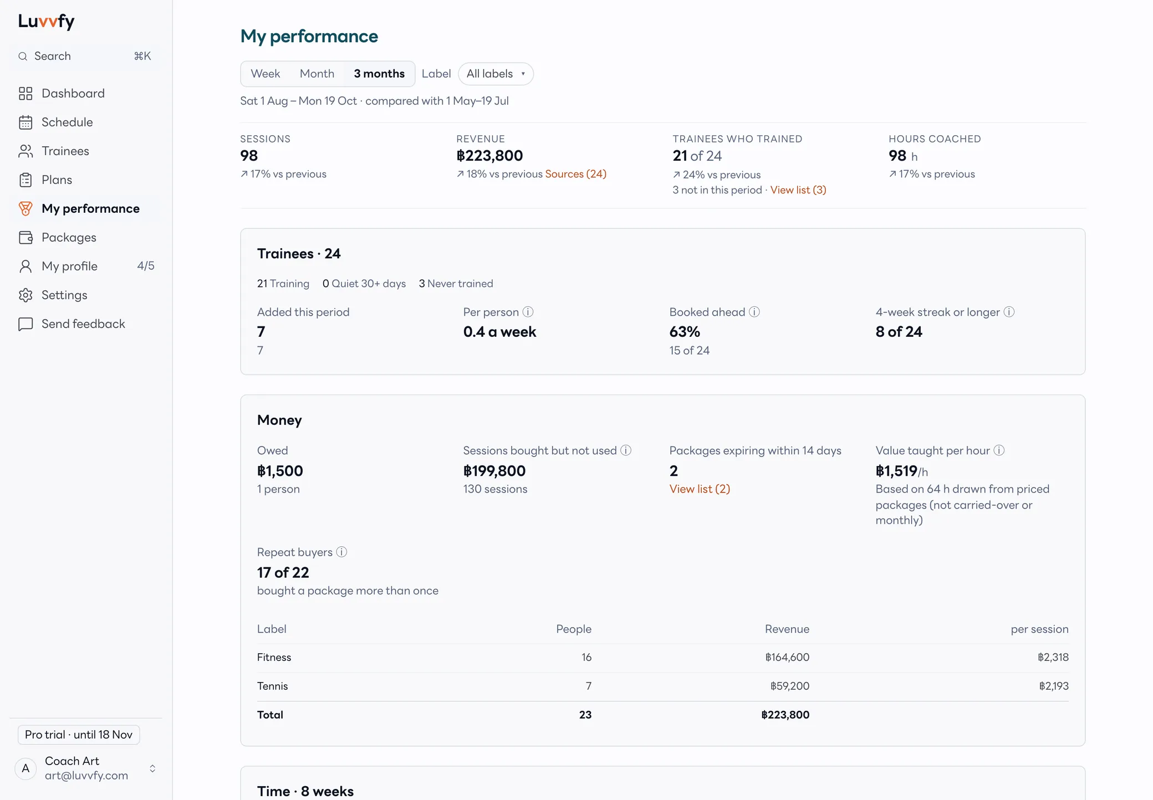
Task: Open View list (2) for expiring packages
Action: point(700,489)
